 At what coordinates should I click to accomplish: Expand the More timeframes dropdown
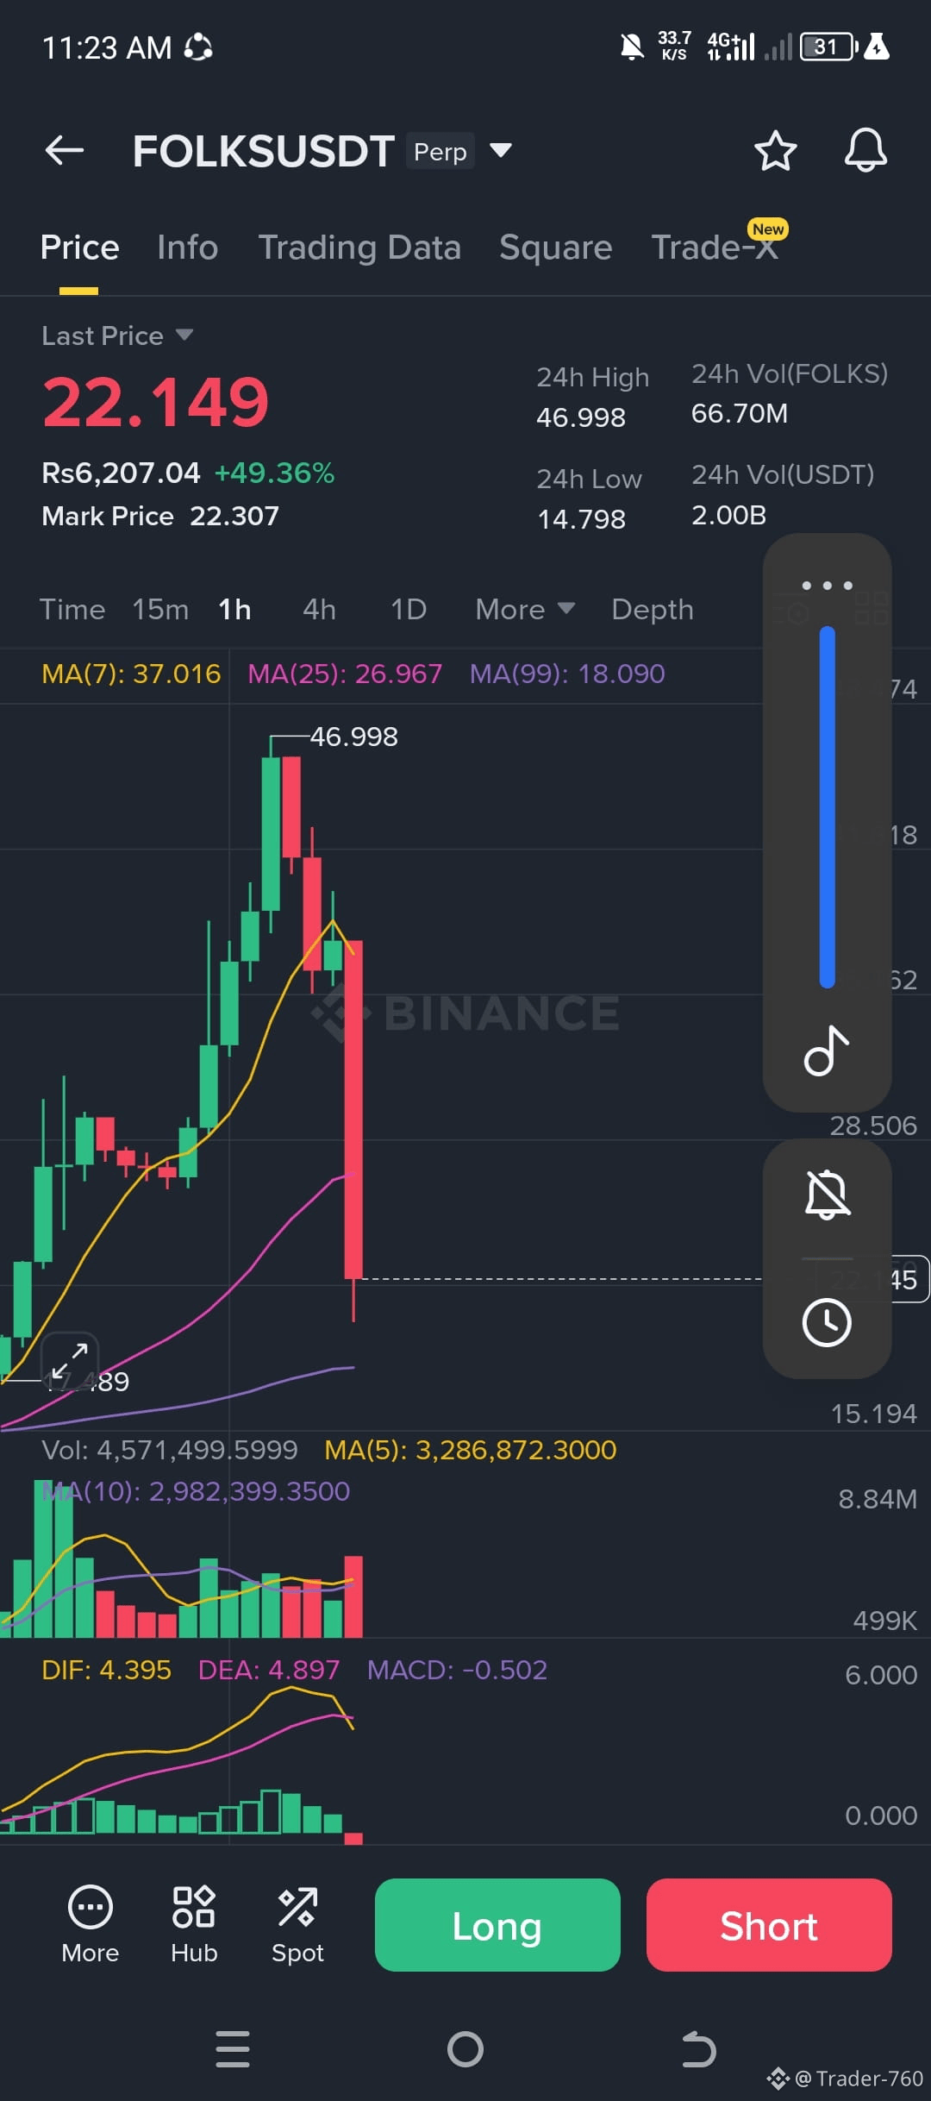coord(525,610)
